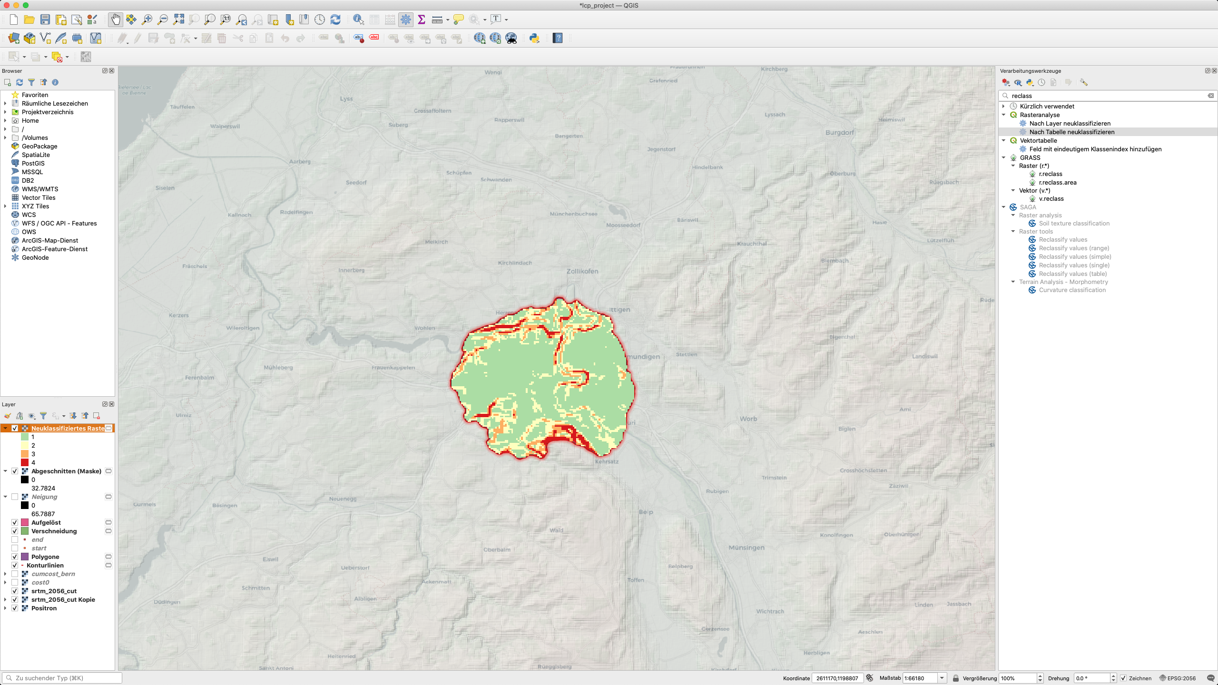Open the Data Source Manager

pos(14,38)
